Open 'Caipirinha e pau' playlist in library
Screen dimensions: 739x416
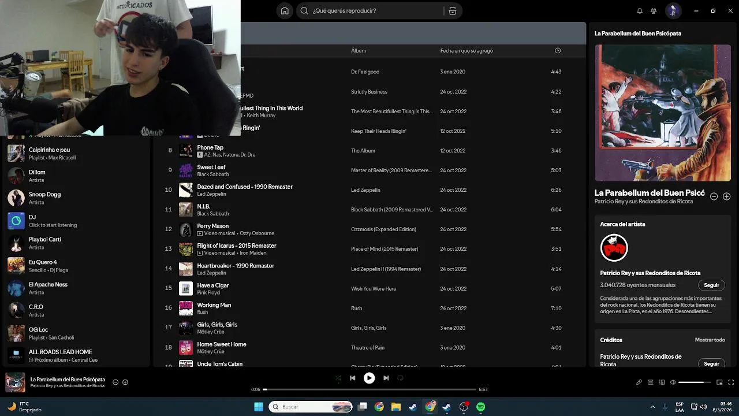pos(76,153)
